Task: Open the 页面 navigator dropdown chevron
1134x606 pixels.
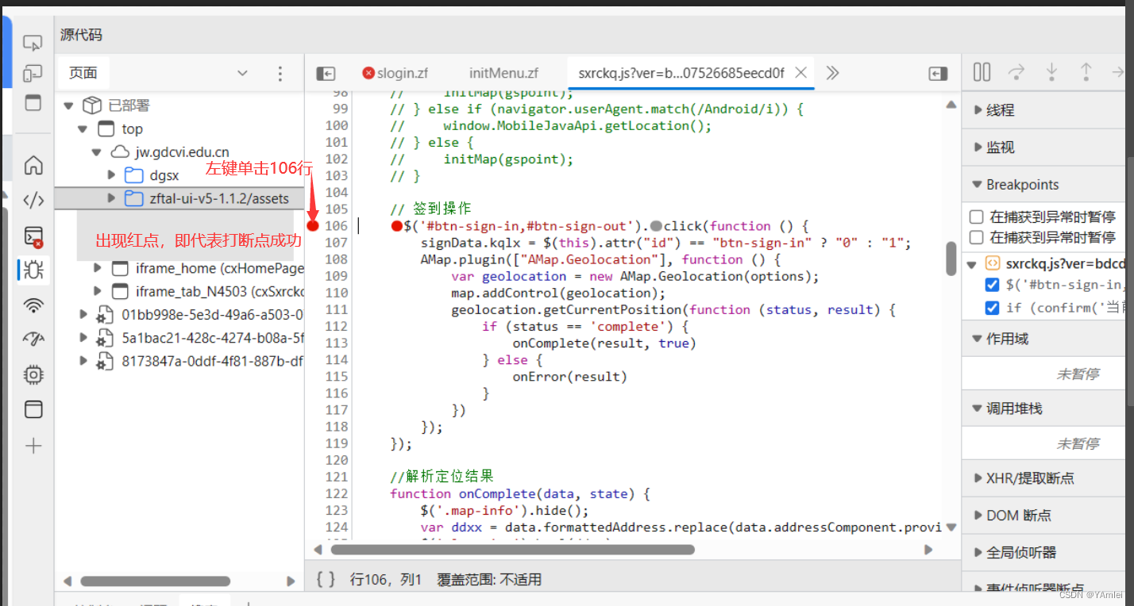Action: tap(243, 74)
